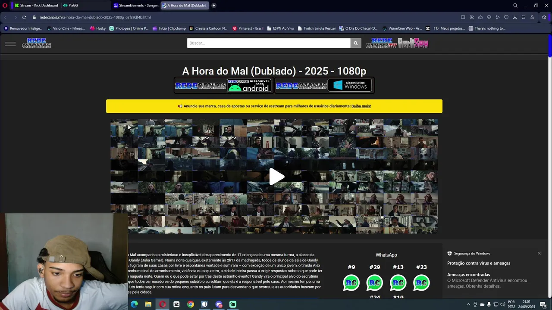Open the RedeCanais logo at top left
This screenshot has width=552, height=310.
(x=37, y=43)
